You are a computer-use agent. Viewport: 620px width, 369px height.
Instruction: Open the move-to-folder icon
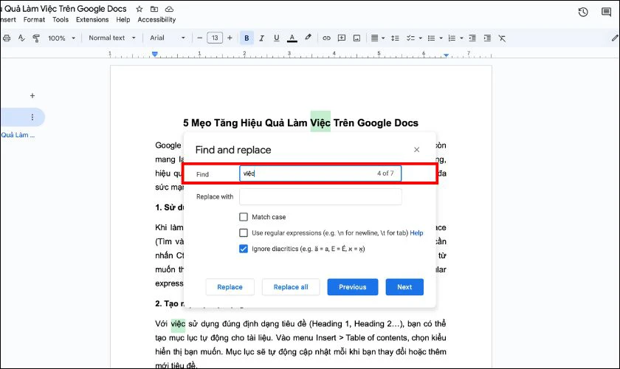[154, 9]
